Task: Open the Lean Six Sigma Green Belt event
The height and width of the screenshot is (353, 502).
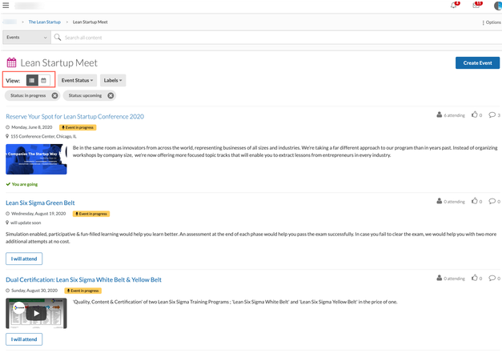Action: (x=40, y=203)
